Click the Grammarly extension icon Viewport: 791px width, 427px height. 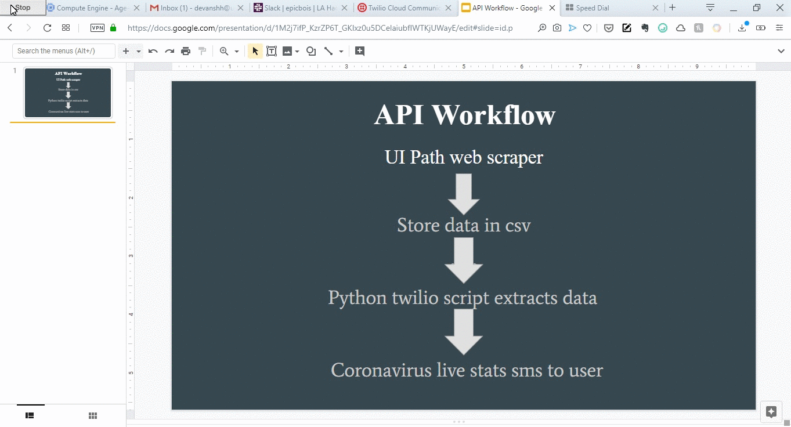point(663,28)
